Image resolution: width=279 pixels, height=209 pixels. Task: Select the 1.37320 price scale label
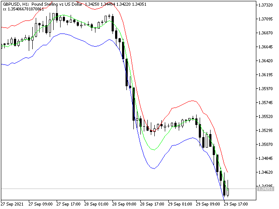pos(265,5)
